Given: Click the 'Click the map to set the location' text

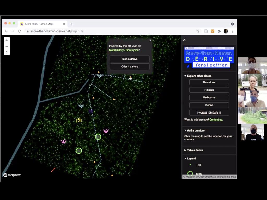Looking at the screenshot, I should 208,138.
